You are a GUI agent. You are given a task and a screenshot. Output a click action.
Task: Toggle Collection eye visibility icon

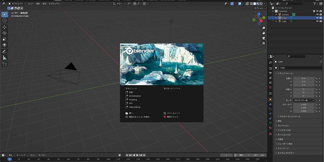pyautogui.click(x=317, y=11)
